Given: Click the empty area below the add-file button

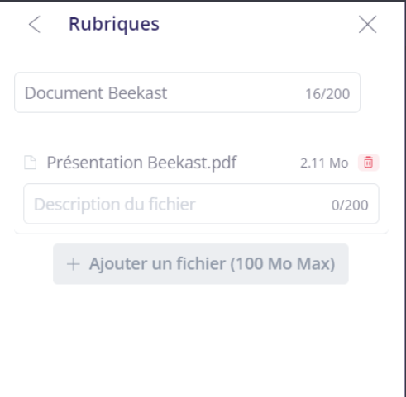Looking at the screenshot, I should click(201, 338).
